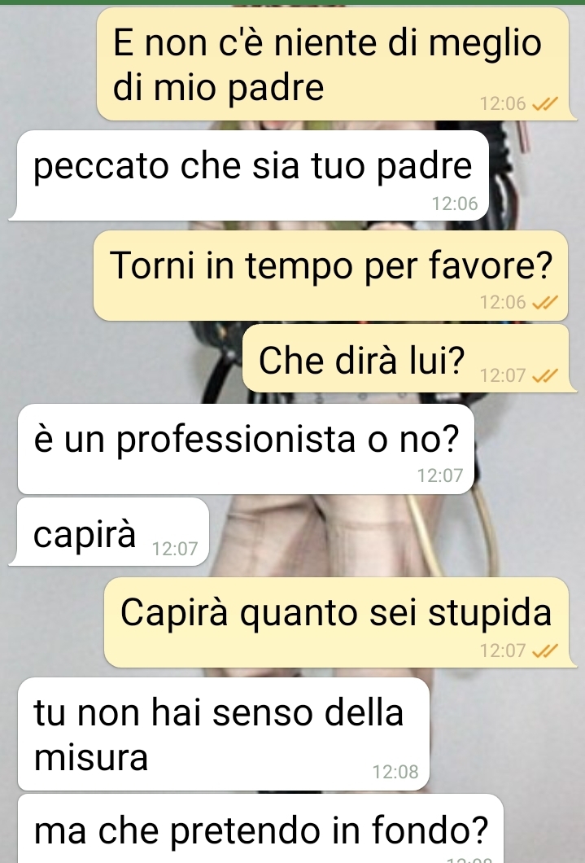The image size is (585, 863).
Task: Tap the 12:08 timestamp on 'misura' message
Action: [x=395, y=772]
